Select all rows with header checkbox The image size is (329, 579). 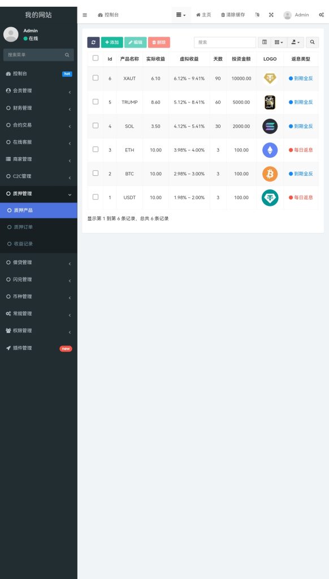pos(96,58)
